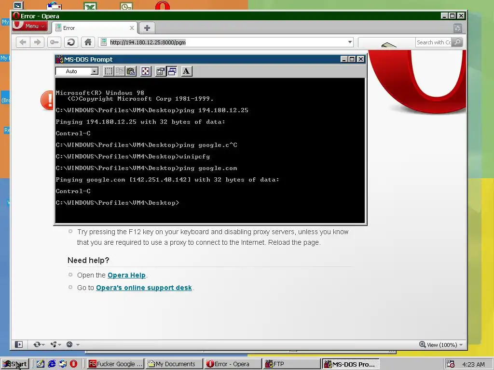Switch to Error - Opera taskbar button
The width and height of the screenshot is (494, 370).
pos(233,364)
